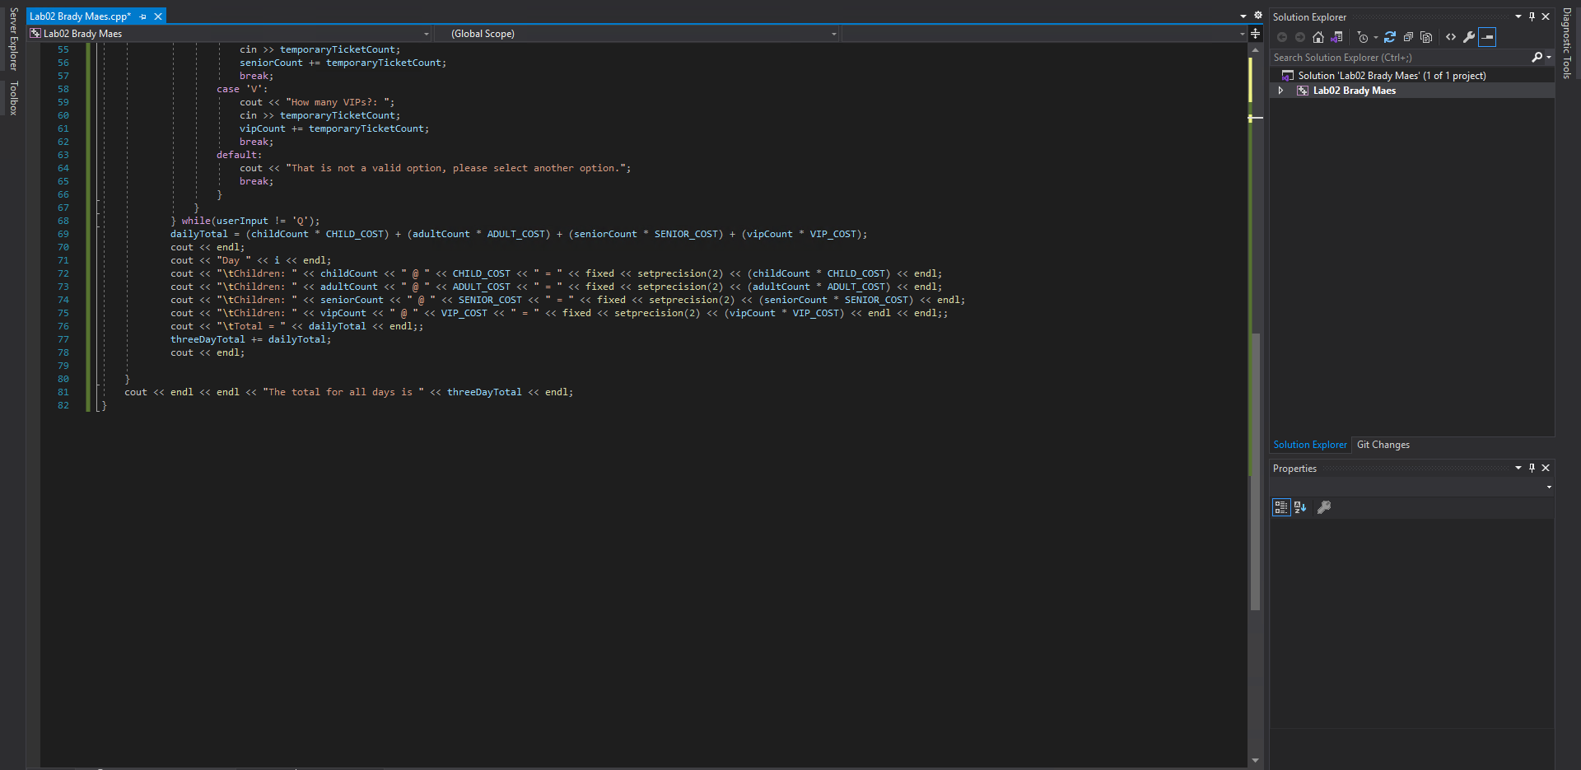Pin the Solution Explorer panel (auto hide)
The width and height of the screenshot is (1581, 770).
coord(1532,16)
